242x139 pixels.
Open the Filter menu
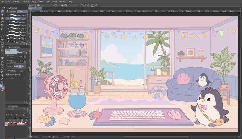(55, 2)
